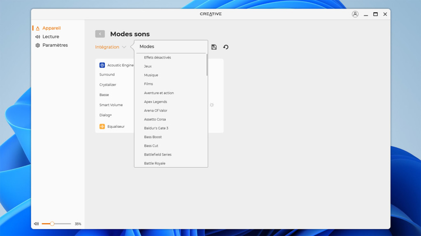This screenshot has height=236, width=421.
Task: Click the Modes heading in dropdown
Action: (x=147, y=47)
